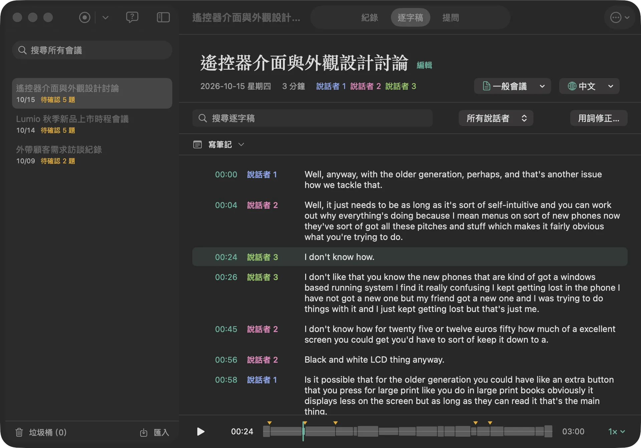The width and height of the screenshot is (641, 448).
Task: Switch to the 逐字稿 tab
Action: [410, 18]
